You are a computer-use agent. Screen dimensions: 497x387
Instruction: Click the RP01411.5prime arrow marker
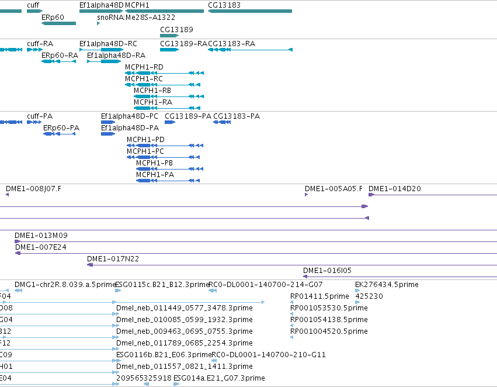(x=292, y=302)
